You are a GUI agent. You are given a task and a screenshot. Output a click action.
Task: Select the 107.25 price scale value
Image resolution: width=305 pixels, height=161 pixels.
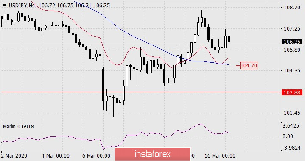[x=292, y=28]
